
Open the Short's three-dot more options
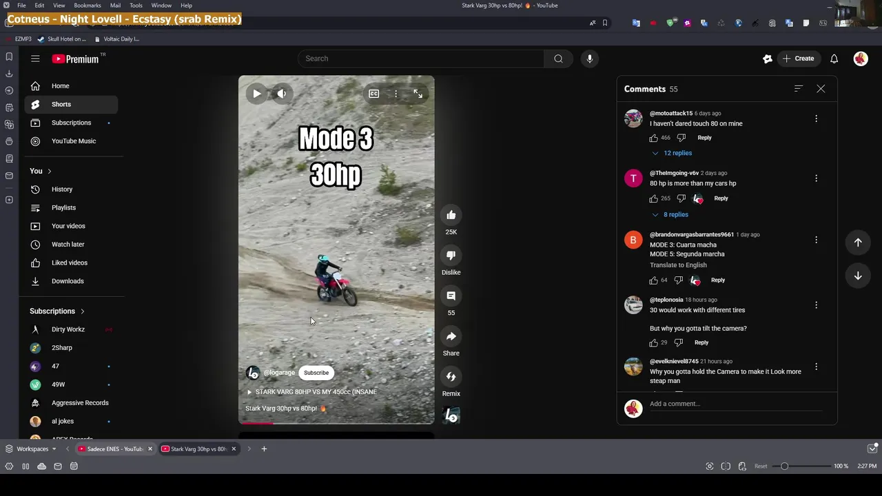(396, 94)
